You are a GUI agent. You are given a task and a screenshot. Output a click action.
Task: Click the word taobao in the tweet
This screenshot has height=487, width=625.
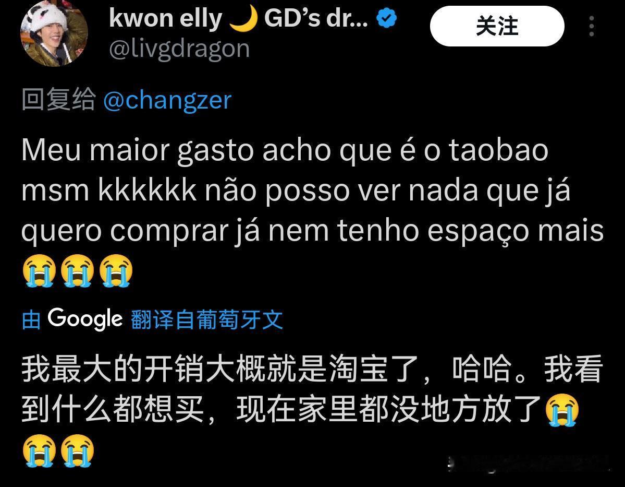(498, 150)
